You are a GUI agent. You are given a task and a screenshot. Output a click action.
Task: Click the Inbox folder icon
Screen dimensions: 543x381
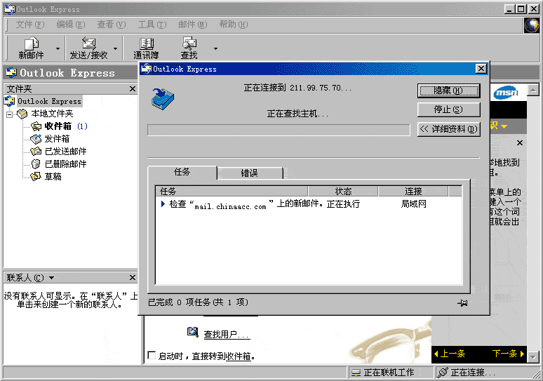click(36, 126)
